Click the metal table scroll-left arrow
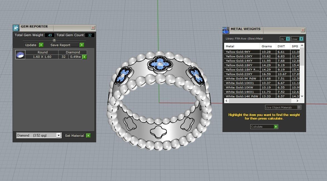Screen dimensions: 327x181 (226, 101)
